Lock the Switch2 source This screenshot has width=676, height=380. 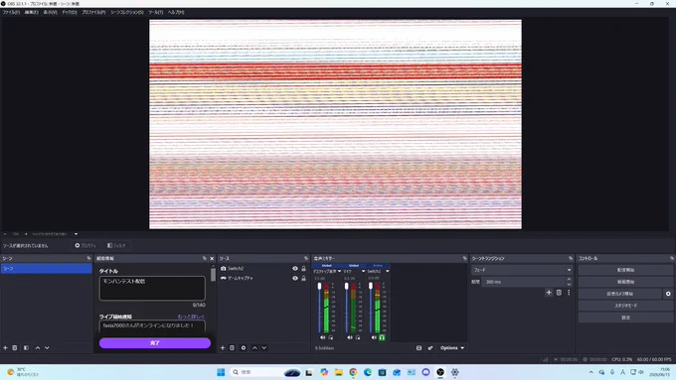303,268
